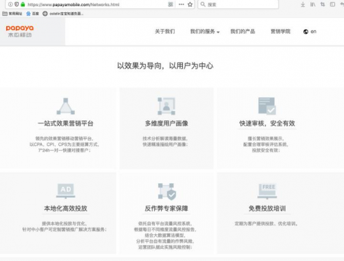The width and height of the screenshot is (344, 261).
Task: Click the green padlock security icon
Action: 23,4
